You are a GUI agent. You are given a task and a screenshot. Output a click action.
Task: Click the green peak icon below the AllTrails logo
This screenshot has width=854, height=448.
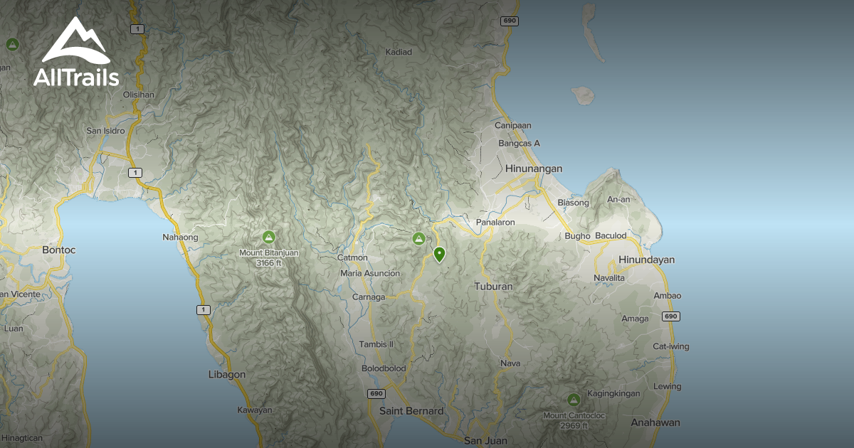coord(12,44)
